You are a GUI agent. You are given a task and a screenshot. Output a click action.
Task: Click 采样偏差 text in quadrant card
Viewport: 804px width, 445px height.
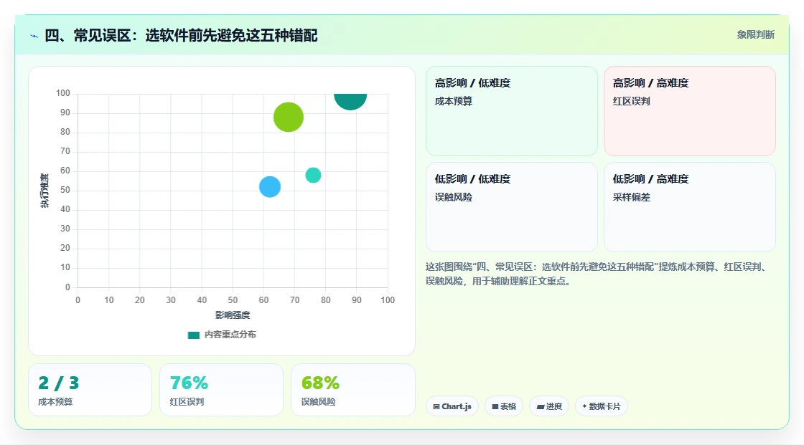tap(631, 197)
